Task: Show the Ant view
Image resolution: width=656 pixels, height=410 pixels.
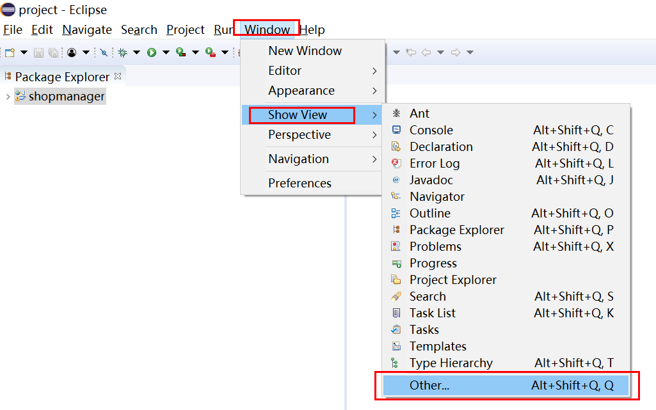Action: 506,113
